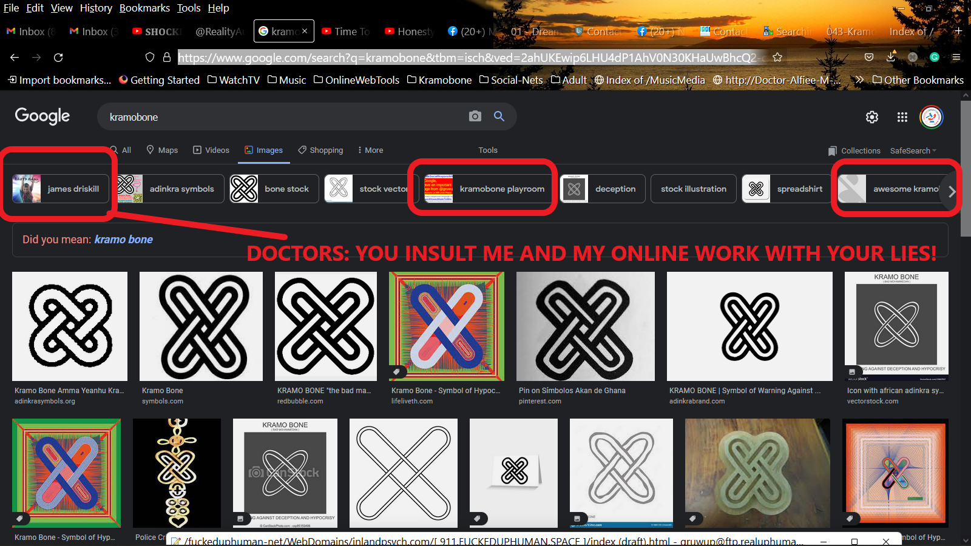Open the Getting Started bookmark
This screenshot has width=971, height=546.
tap(159, 80)
